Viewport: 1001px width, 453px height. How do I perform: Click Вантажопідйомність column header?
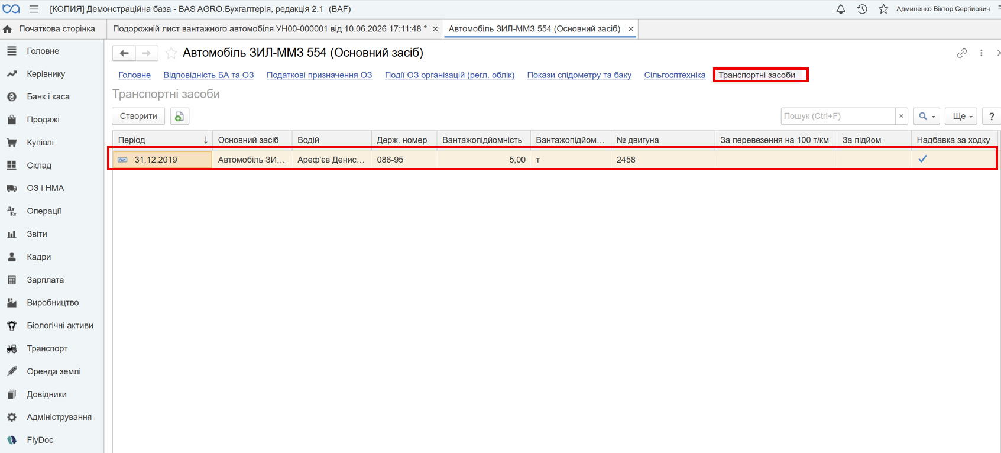pyautogui.click(x=484, y=140)
